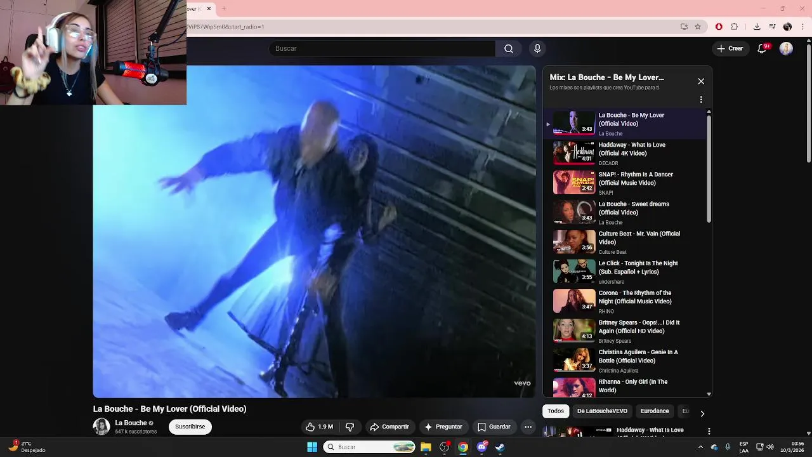Click the YouTube Buscar search field

[x=383, y=48]
